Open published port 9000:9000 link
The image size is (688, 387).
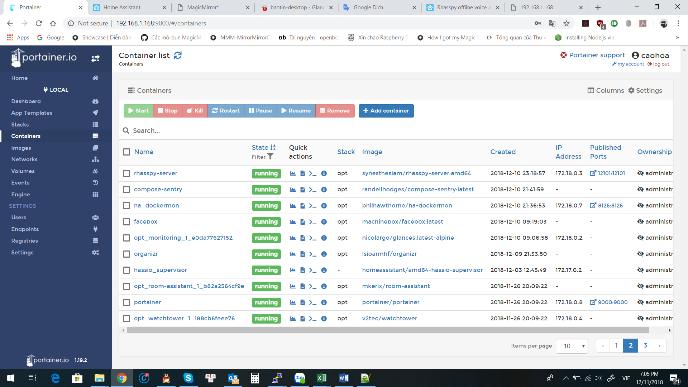608,302
